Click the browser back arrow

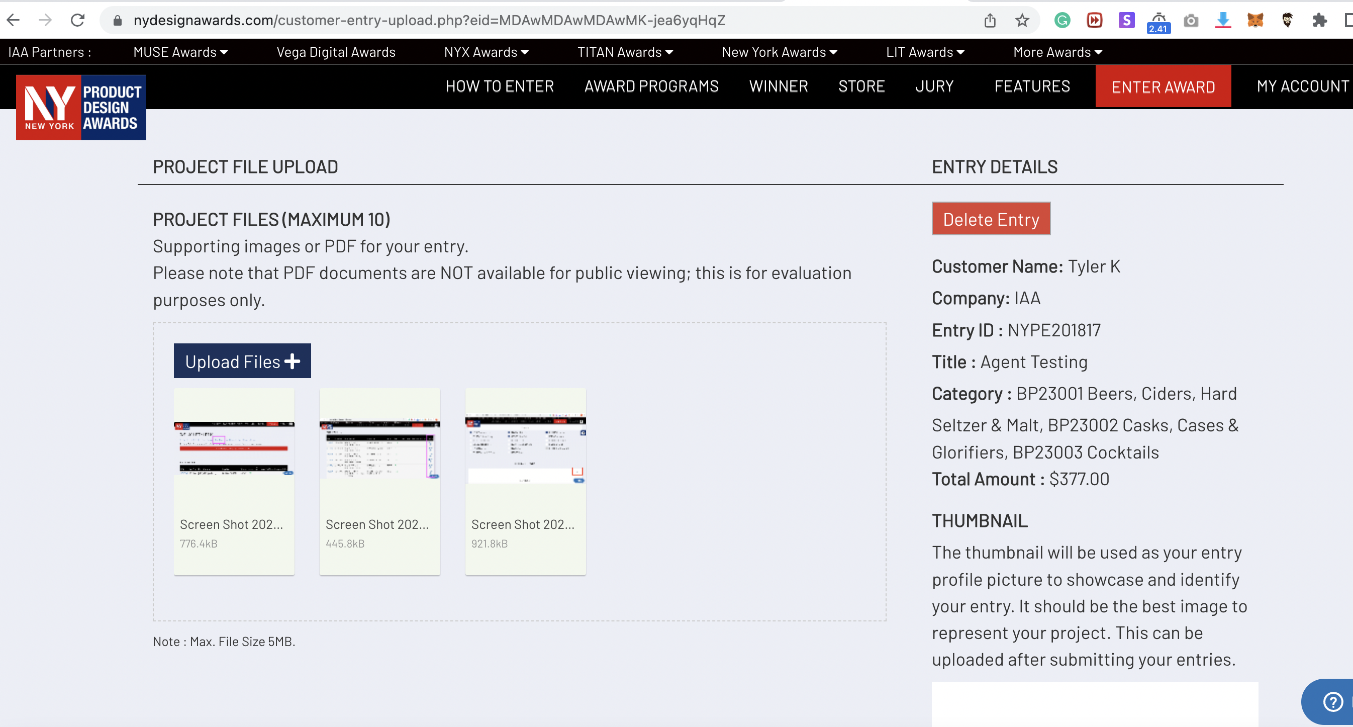[x=14, y=20]
